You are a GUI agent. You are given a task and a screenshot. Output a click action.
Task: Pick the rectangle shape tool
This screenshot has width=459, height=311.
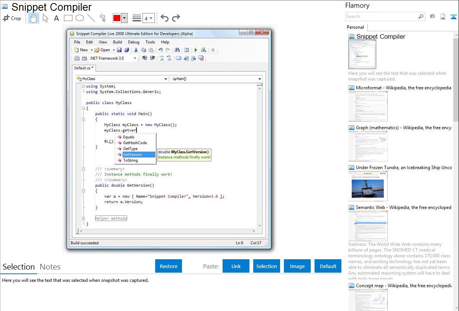coord(68,18)
